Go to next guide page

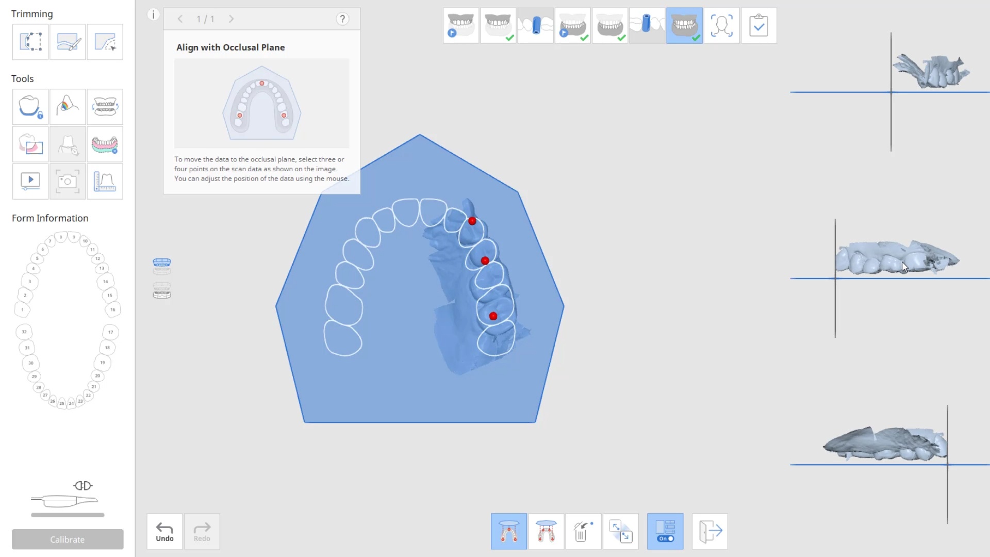(x=232, y=19)
